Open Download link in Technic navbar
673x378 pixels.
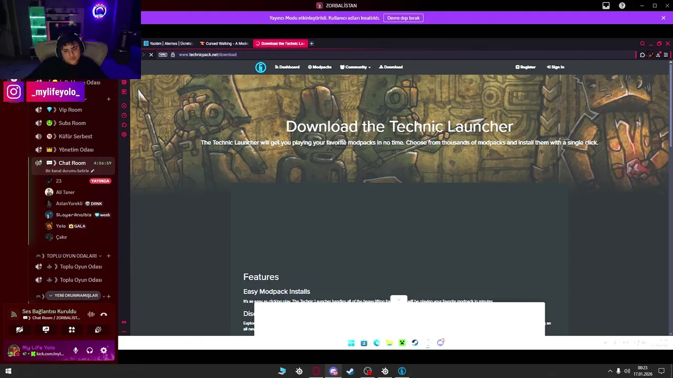tap(391, 67)
